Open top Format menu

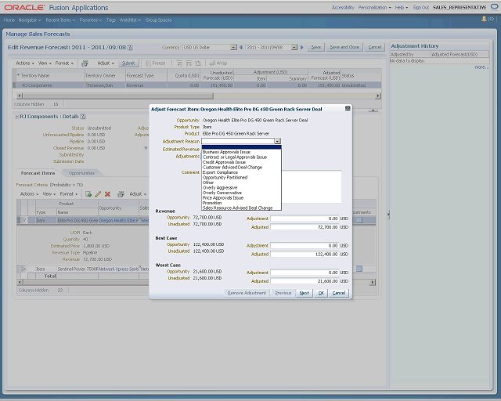tap(64, 63)
